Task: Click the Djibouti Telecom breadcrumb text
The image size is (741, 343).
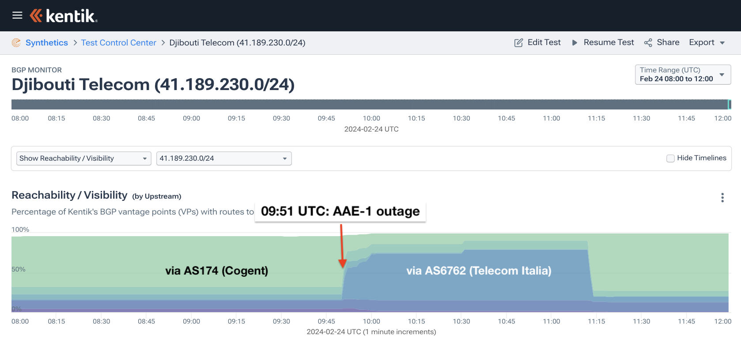Action: tap(237, 43)
